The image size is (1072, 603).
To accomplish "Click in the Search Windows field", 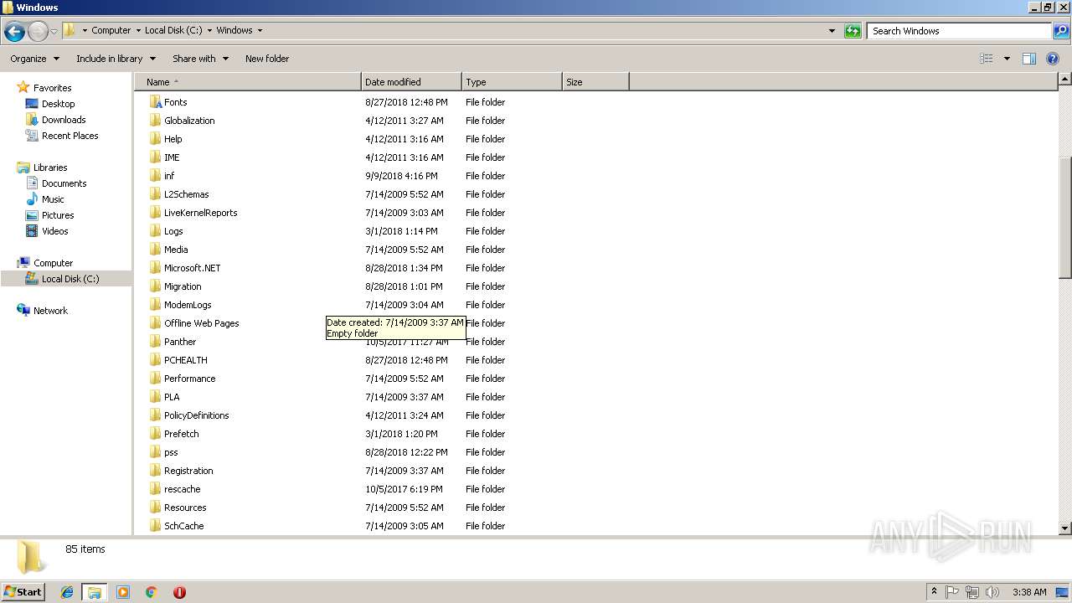I will [x=960, y=31].
